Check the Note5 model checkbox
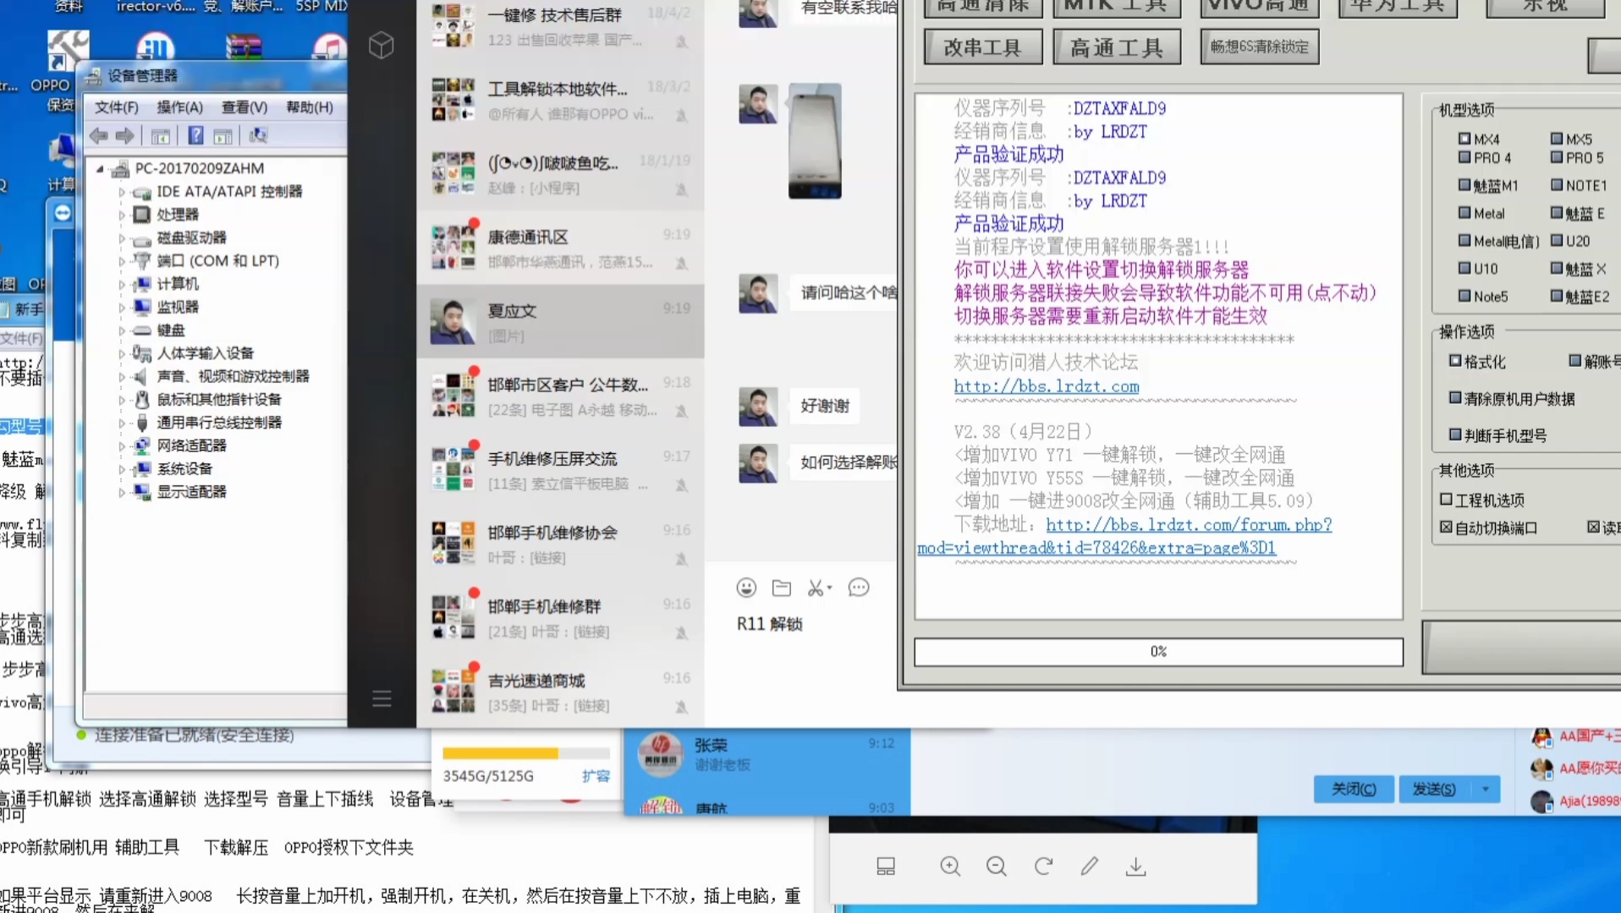Viewport: 1621px width, 913px height. (1464, 296)
